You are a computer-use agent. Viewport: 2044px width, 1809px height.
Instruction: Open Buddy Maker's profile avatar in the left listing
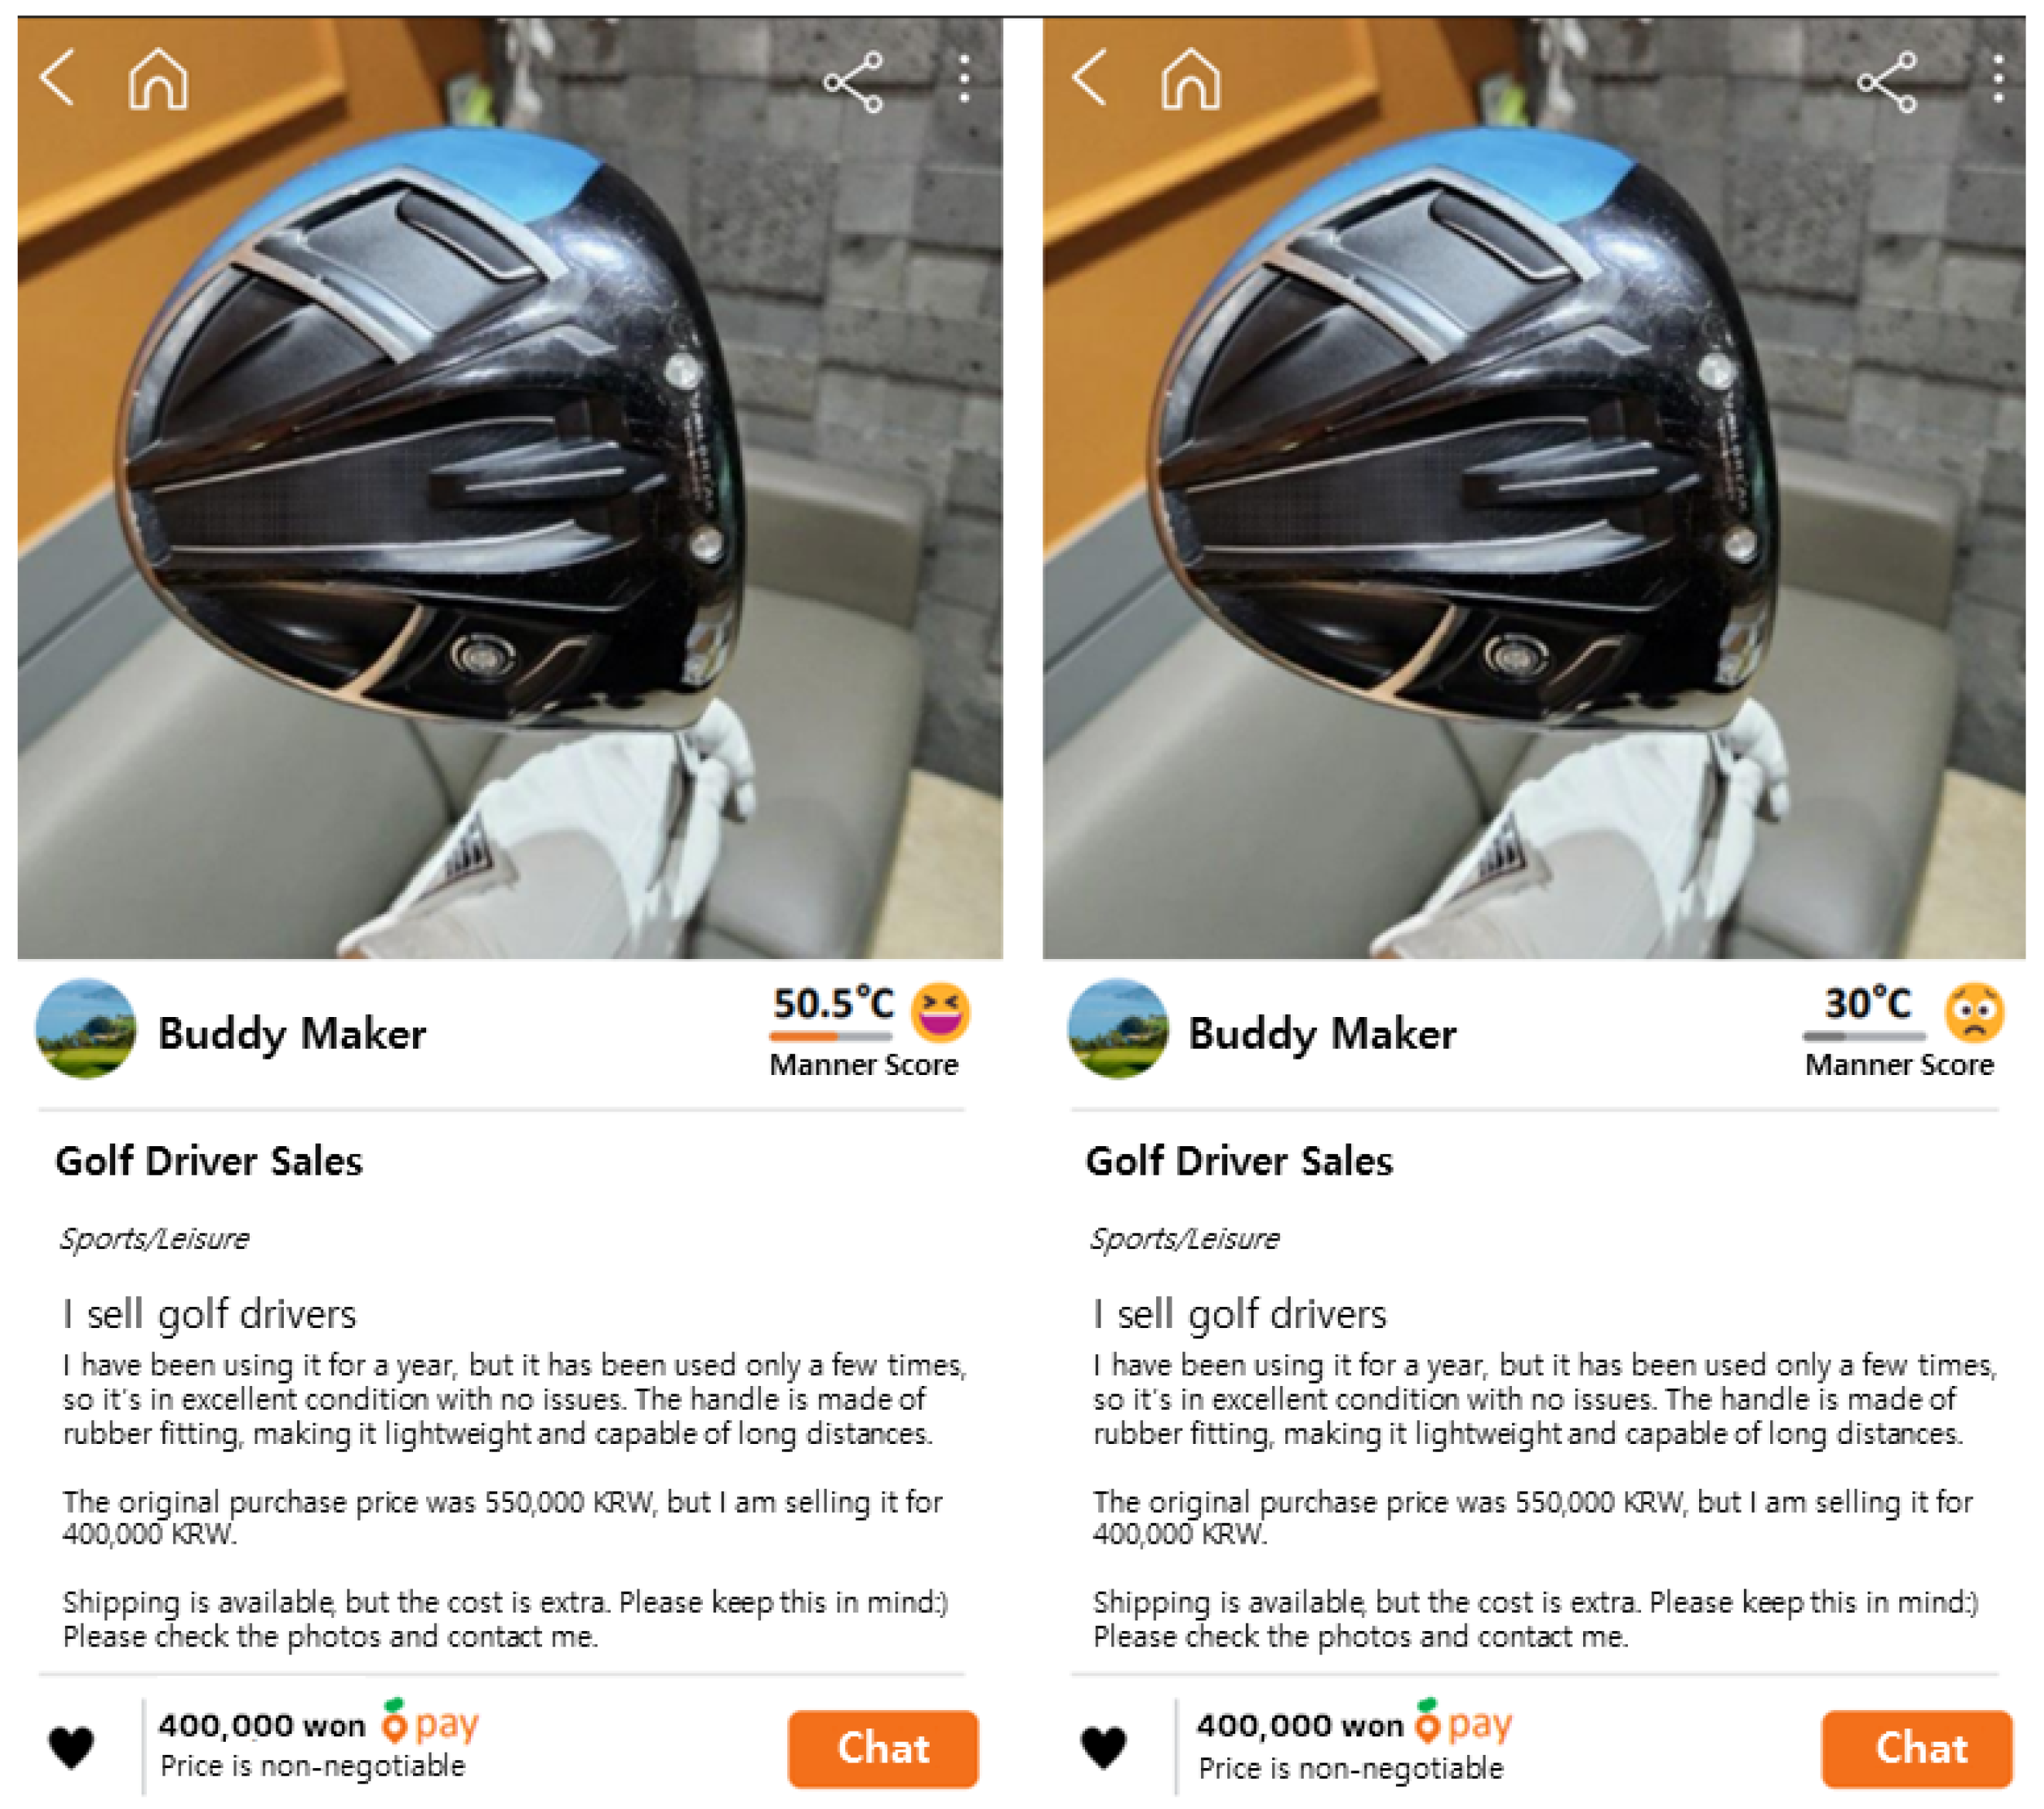coord(86,1029)
